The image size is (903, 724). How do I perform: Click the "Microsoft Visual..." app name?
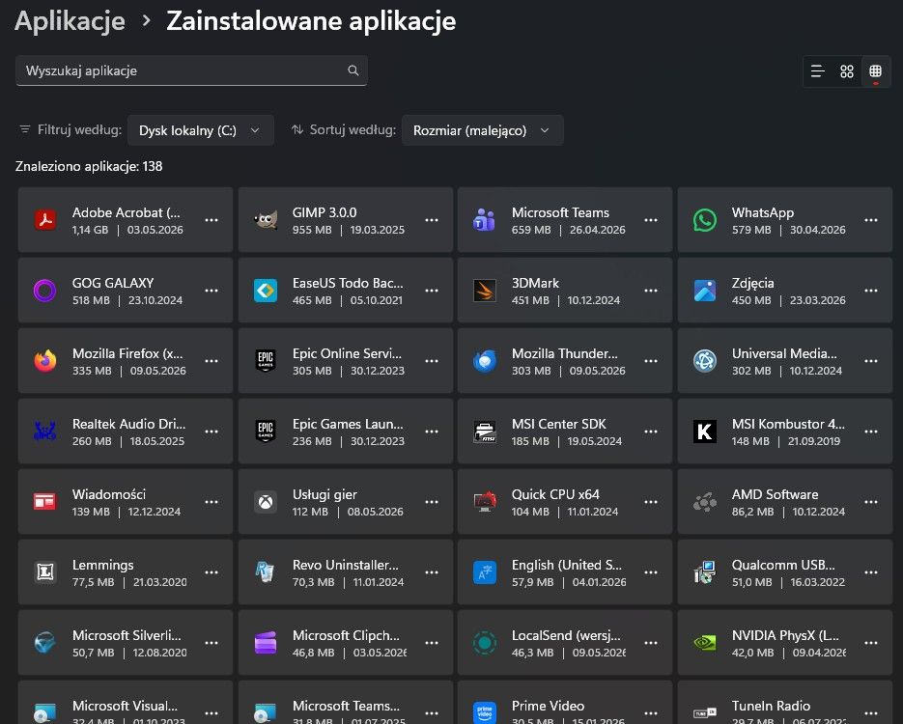click(125, 706)
